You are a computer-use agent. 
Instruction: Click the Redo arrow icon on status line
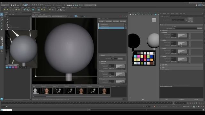pos(19,5)
